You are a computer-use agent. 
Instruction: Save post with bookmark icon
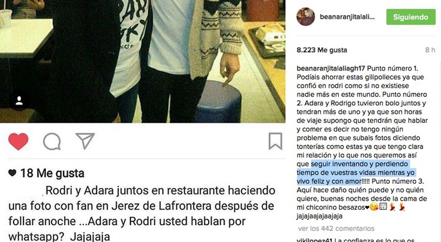point(275,141)
